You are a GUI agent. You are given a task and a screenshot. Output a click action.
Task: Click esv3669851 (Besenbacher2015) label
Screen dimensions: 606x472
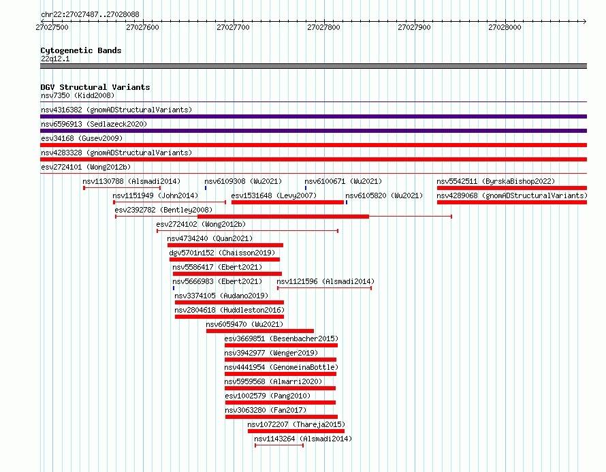point(281,339)
